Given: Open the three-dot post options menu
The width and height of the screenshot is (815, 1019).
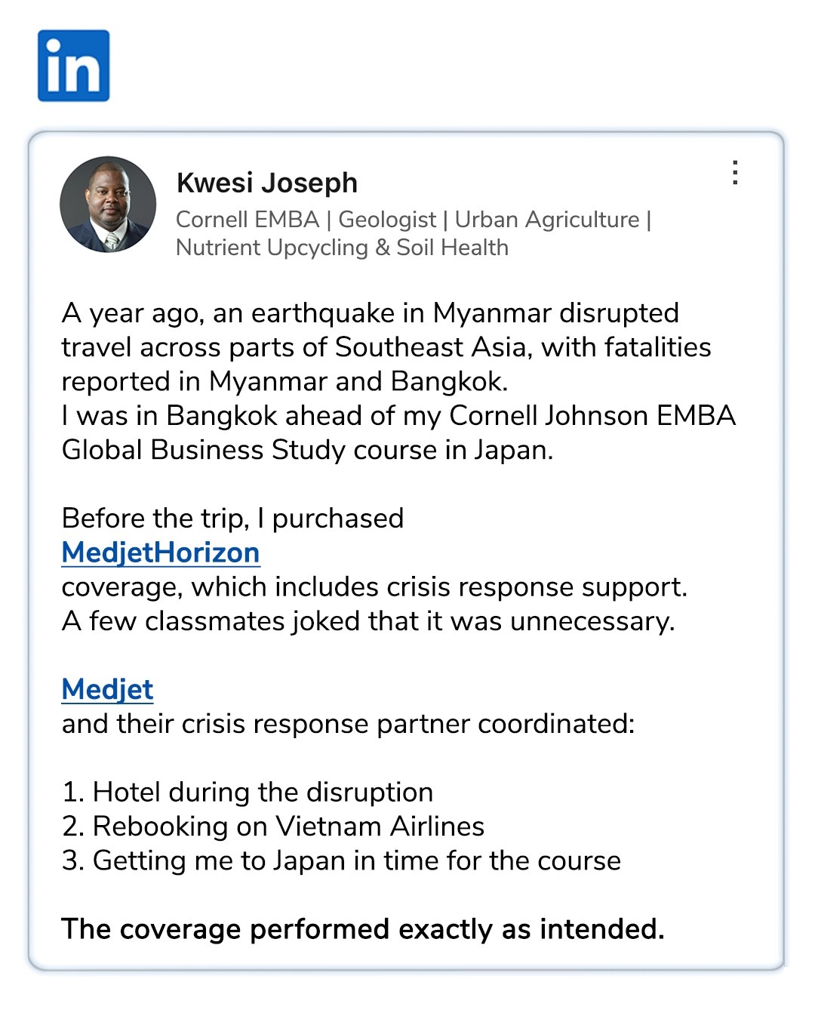Looking at the screenshot, I should click(x=735, y=173).
